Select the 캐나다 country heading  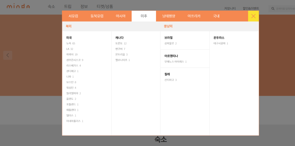coord(120,38)
